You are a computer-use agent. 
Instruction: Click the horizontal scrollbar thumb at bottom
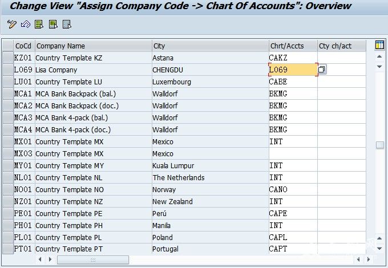pos(93,259)
